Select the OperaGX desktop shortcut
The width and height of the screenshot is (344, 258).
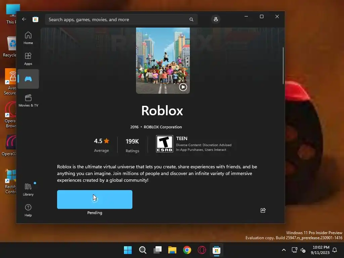[x=9, y=146]
